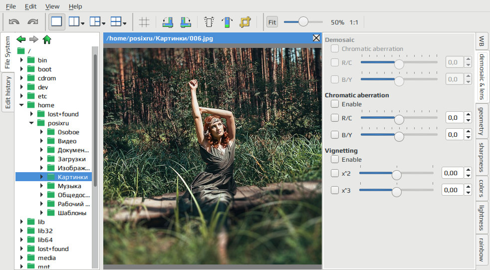Tick the x^2 vignetting checkbox
This screenshot has width=490, height=270.
pos(335,173)
